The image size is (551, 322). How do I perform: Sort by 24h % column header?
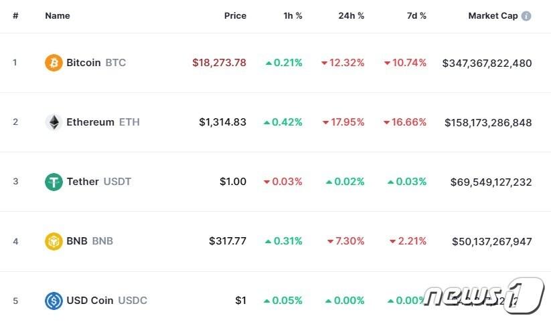(351, 16)
